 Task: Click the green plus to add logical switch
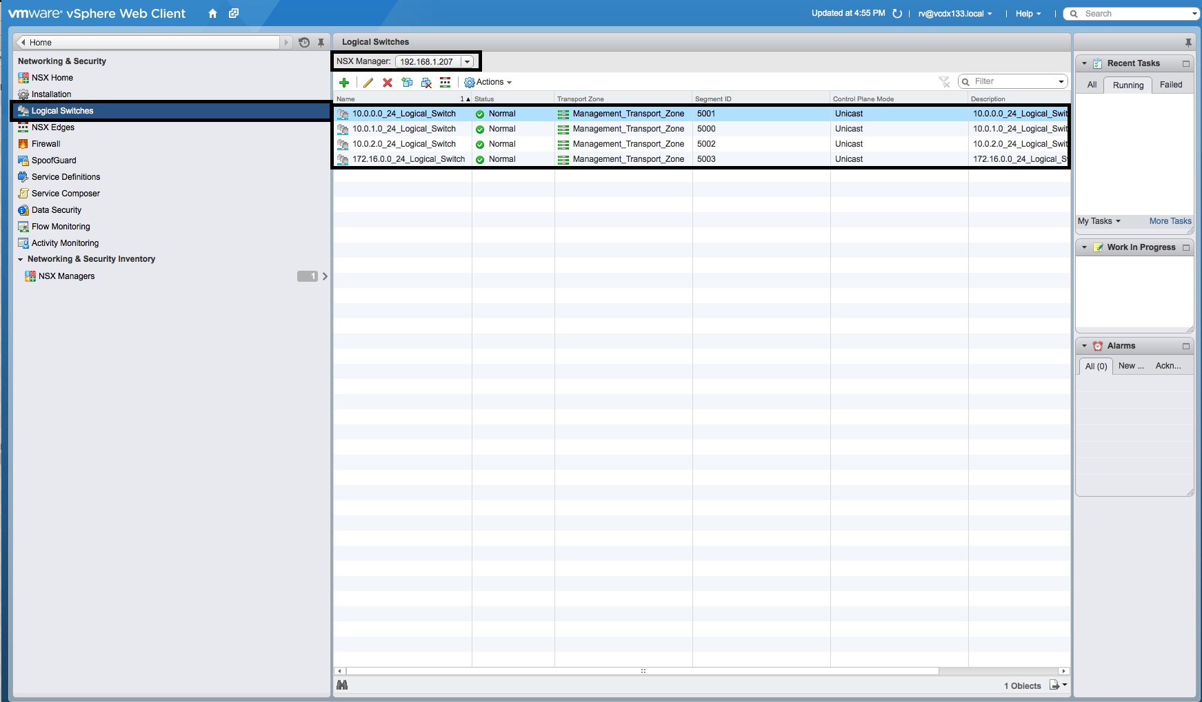344,83
